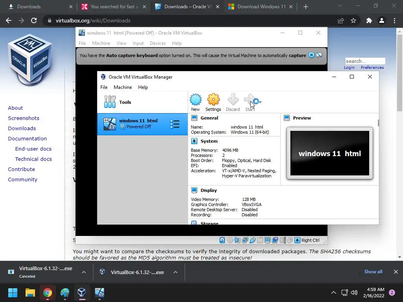
Task: Open the Technical docs sidebar link
Action: tap(33, 159)
